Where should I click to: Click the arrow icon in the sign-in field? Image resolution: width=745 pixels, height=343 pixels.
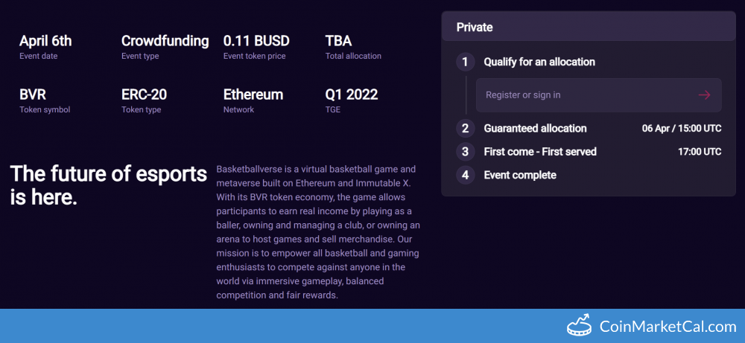704,95
